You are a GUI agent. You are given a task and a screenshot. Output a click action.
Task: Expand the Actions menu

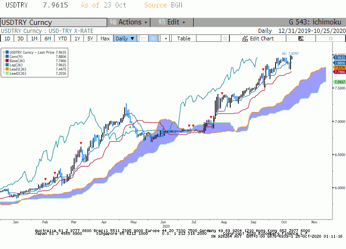coord(129,22)
